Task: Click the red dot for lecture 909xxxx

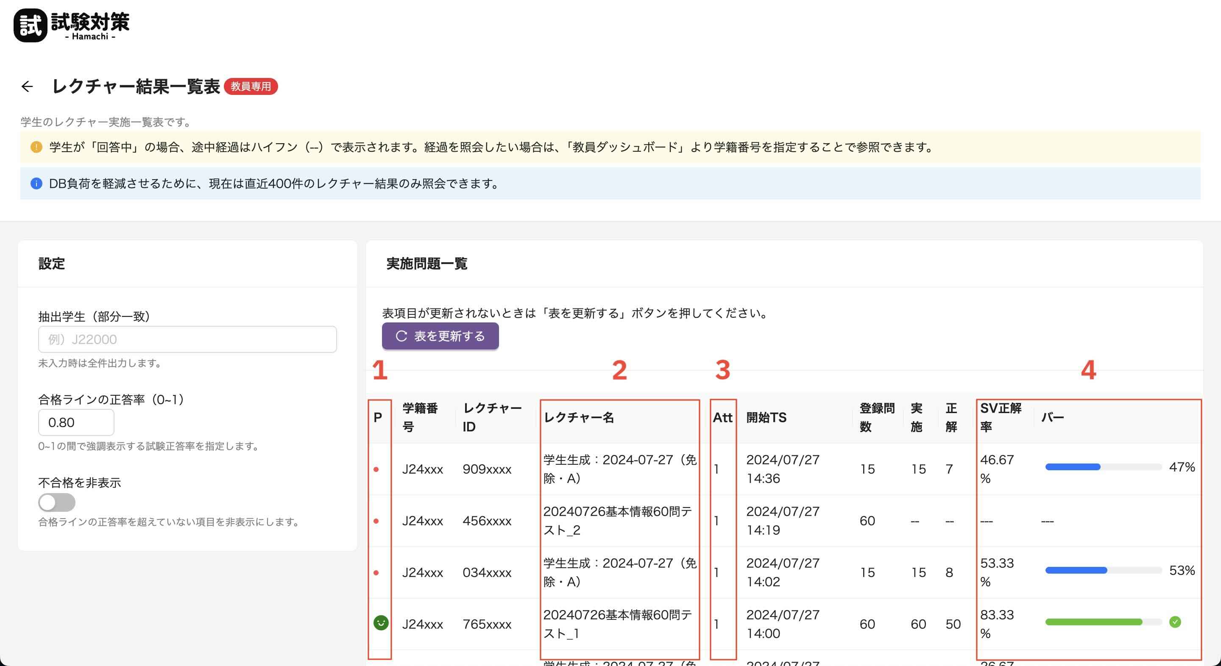Action: tap(376, 469)
